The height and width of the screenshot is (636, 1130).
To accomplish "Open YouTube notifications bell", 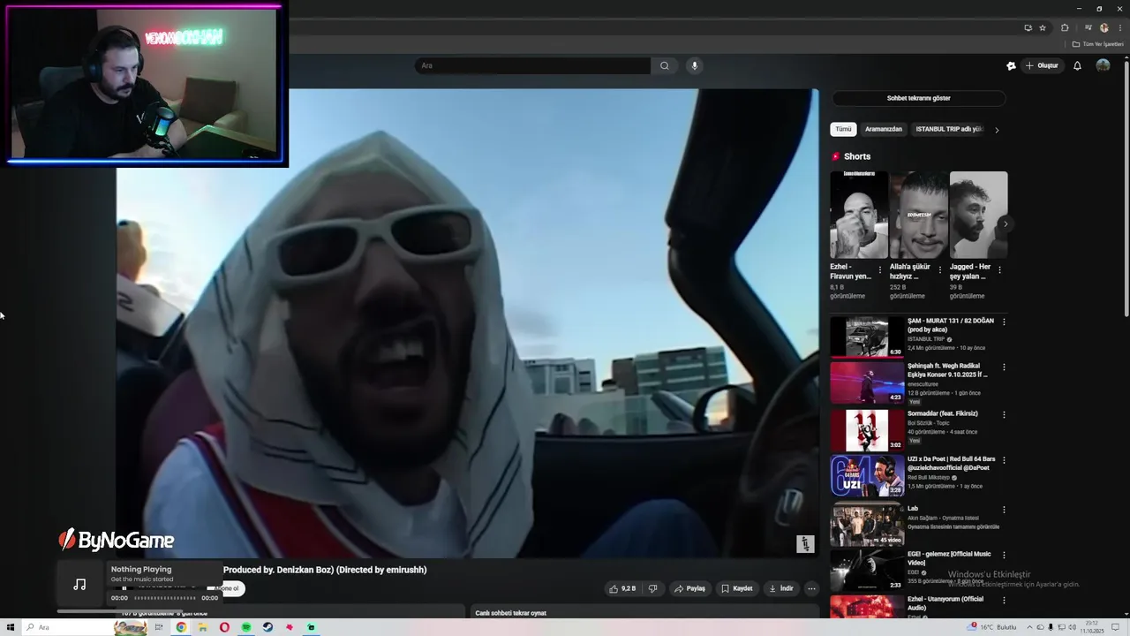I will pos(1077,65).
